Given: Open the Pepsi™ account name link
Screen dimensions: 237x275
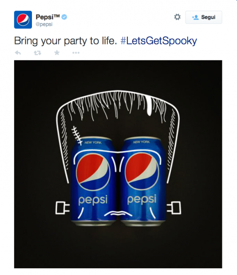Looking at the screenshot, I should (x=48, y=17).
